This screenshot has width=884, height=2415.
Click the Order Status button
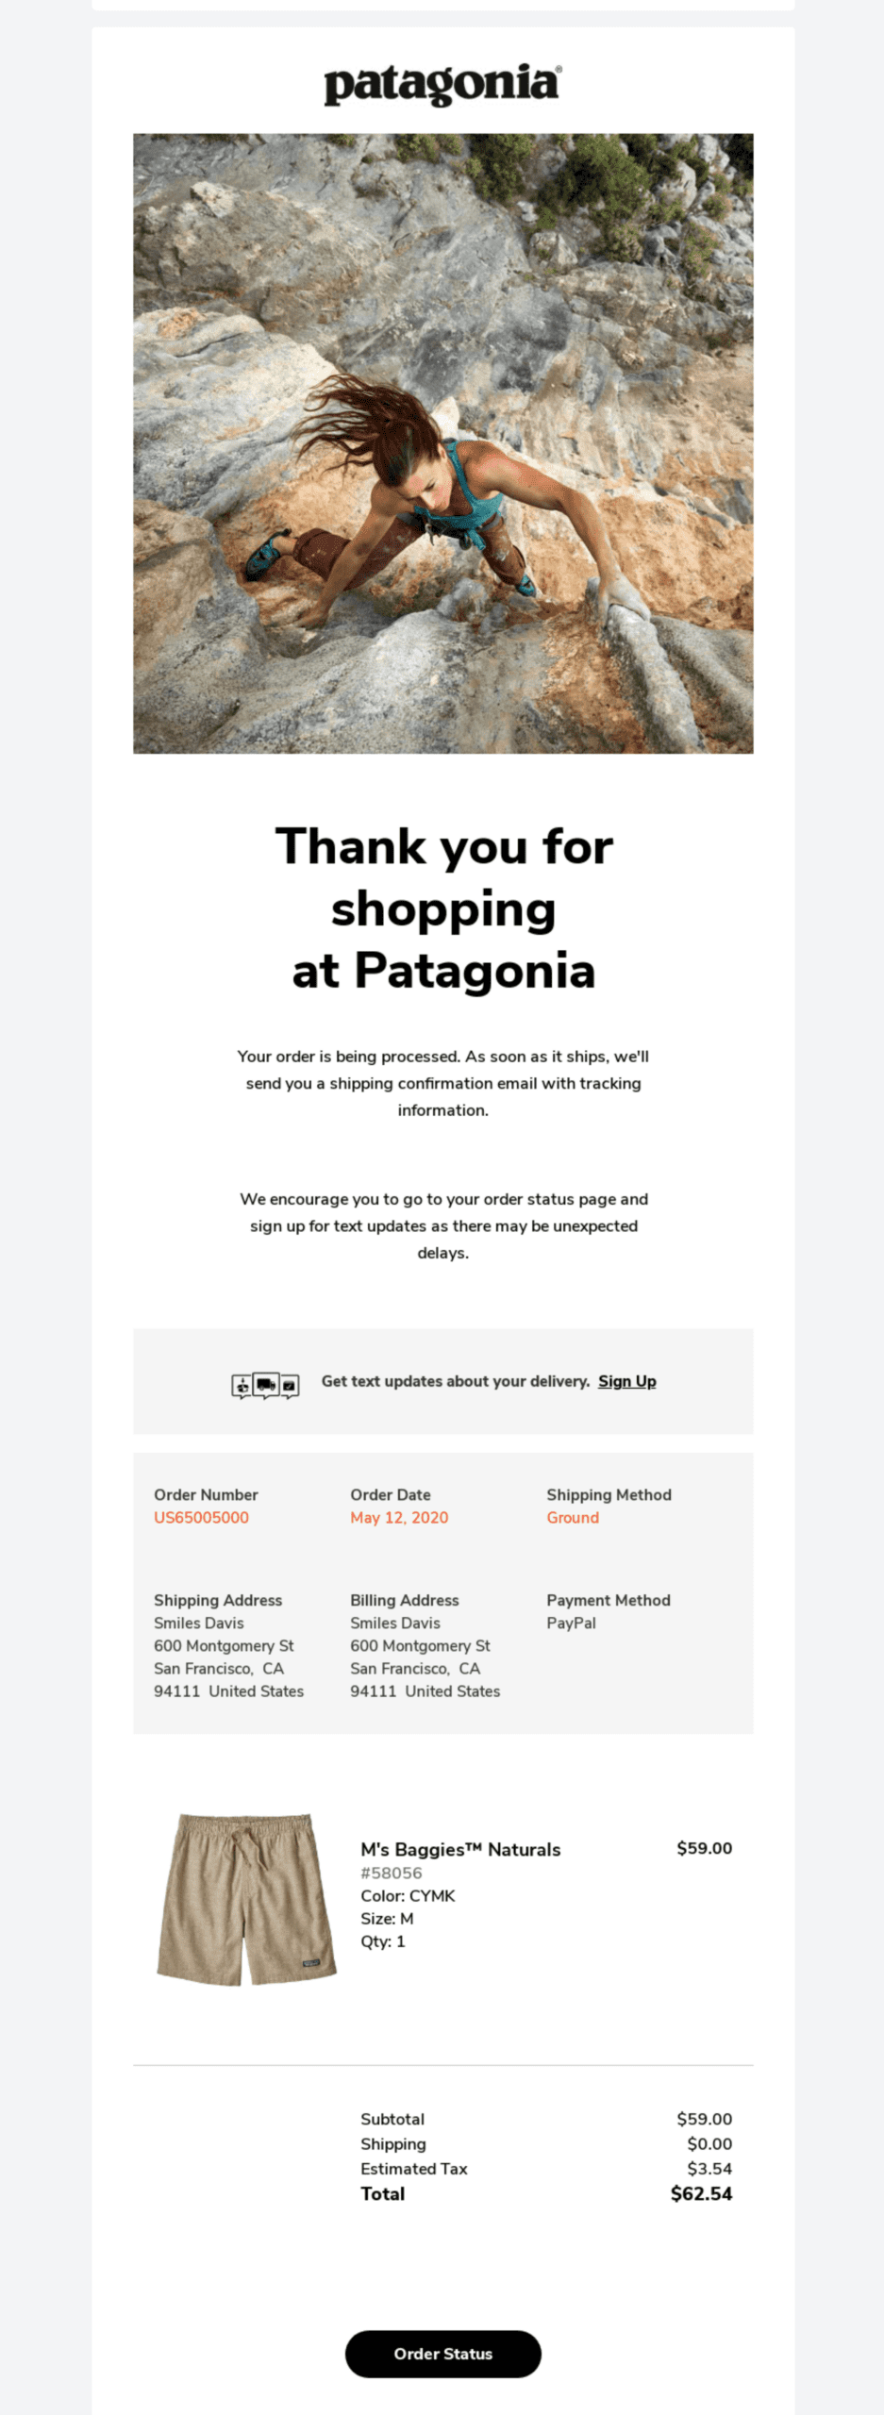click(x=442, y=2354)
